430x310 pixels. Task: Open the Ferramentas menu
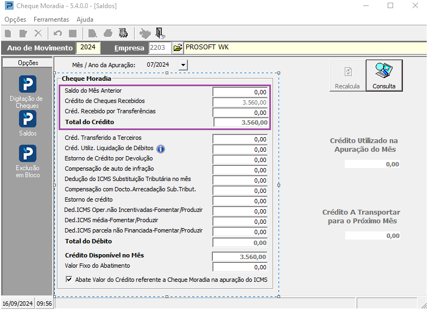coord(51,20)
